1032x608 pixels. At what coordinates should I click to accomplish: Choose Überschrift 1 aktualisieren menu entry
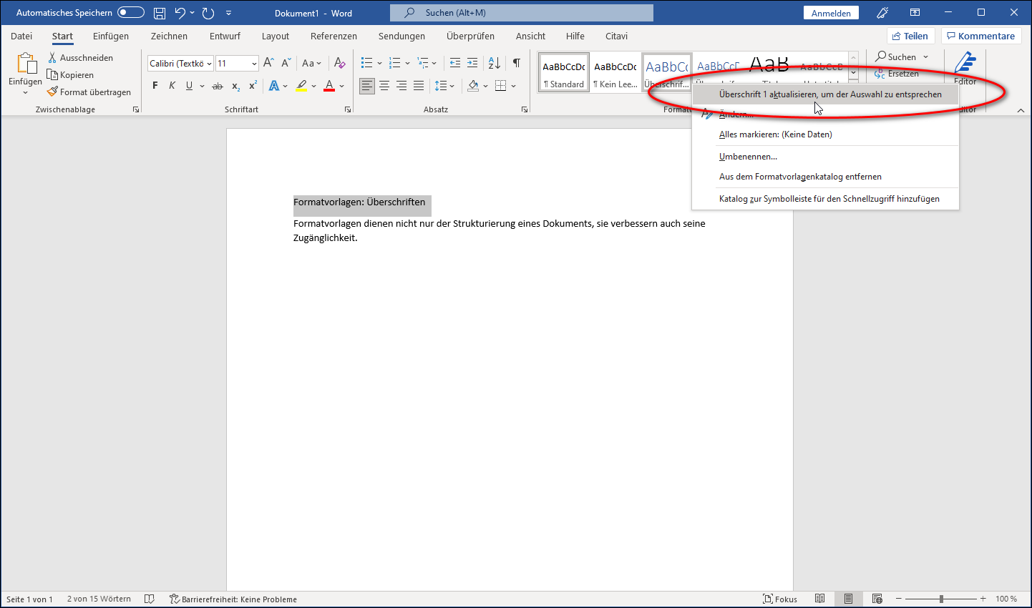click(825, 94)
